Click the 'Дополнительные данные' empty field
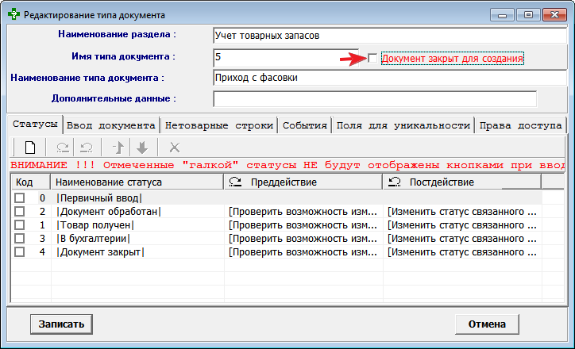This screenshot has width=575, height=349. 375,99
